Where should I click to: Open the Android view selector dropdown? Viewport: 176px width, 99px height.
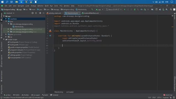coord(9,13)
